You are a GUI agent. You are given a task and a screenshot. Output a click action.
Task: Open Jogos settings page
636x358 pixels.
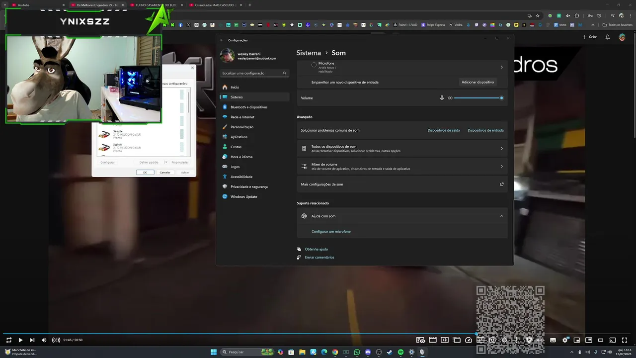254,167
